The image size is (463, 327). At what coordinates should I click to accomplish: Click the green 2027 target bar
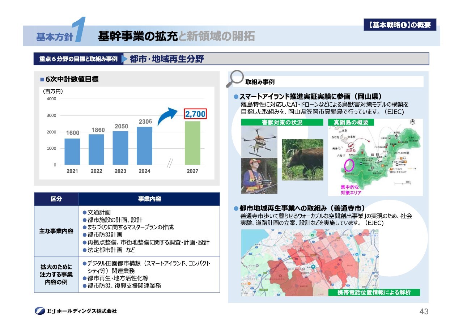(x=192, y=143)
